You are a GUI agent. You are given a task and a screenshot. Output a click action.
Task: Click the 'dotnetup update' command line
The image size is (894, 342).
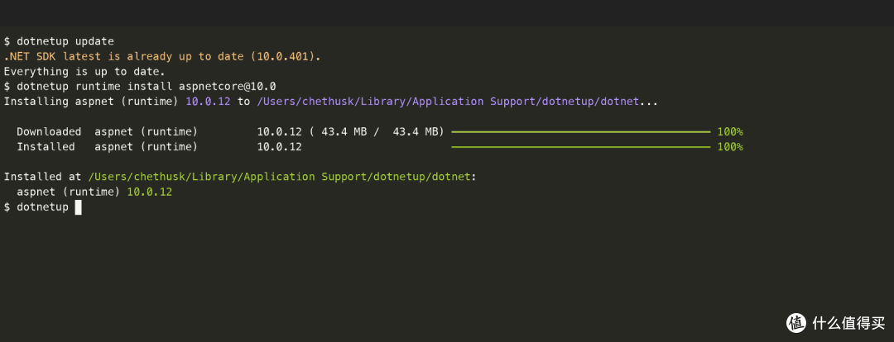60,41
